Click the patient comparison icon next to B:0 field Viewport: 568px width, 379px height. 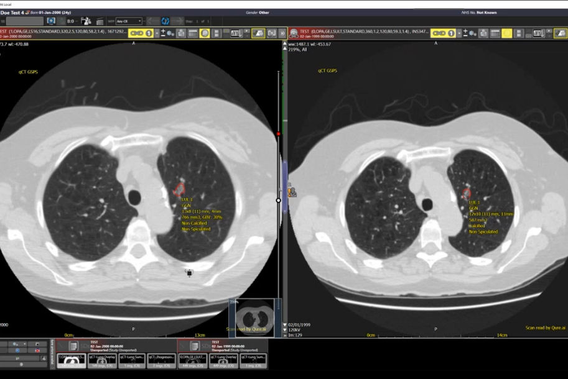tap(85, 22)
